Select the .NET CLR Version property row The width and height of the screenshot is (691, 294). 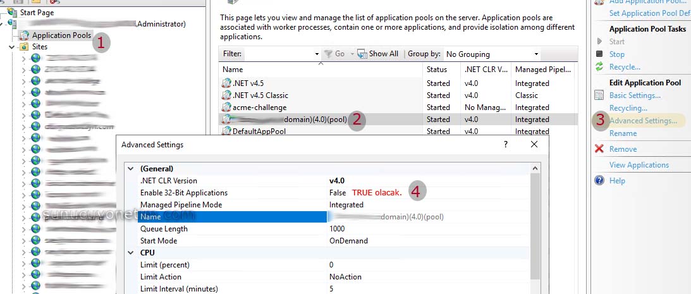click(333, 181)
